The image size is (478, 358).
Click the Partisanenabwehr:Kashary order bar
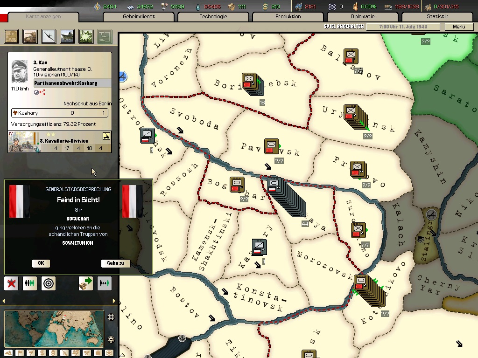point(72,83)
